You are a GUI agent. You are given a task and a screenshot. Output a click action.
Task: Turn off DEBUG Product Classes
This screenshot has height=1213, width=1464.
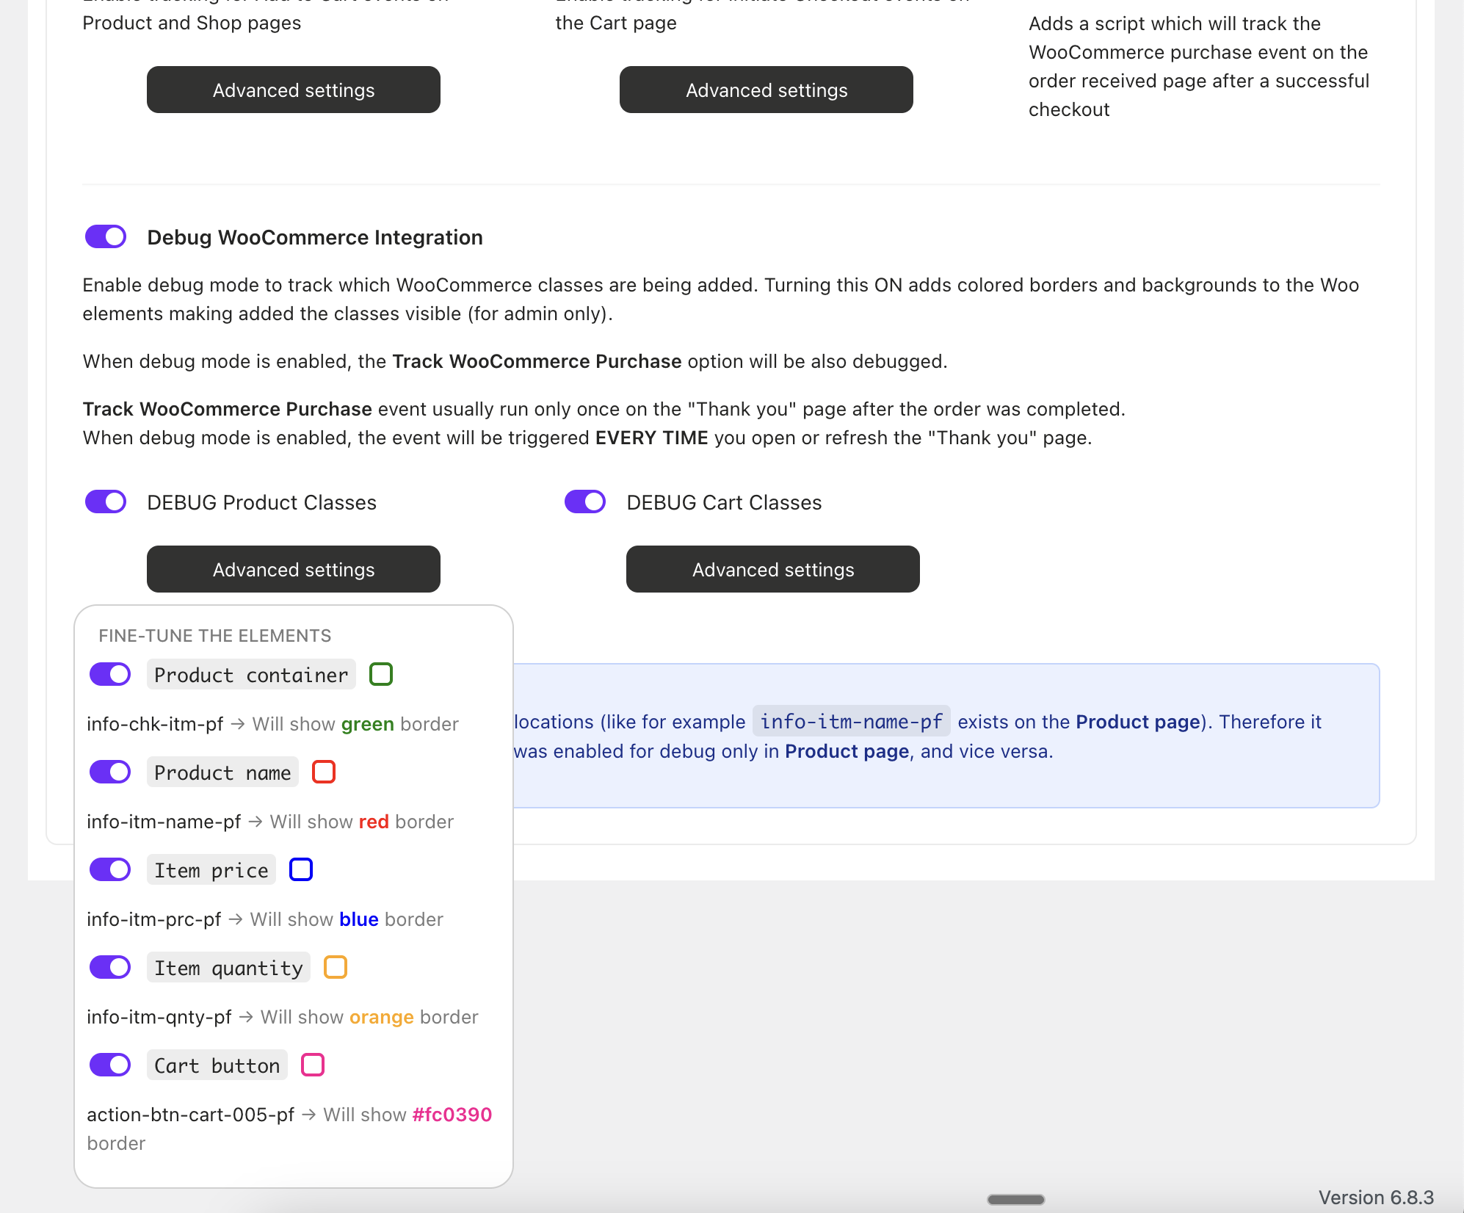point(106,502)
